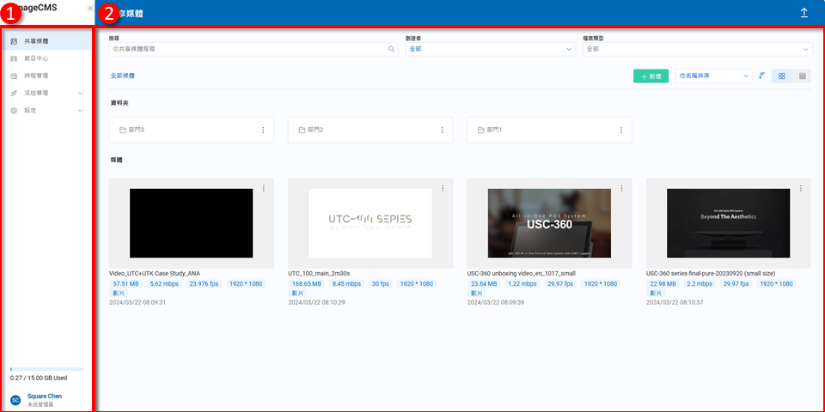Switch to list view
This screenshot has height=412, width=825.
click(x=803, y=76)
